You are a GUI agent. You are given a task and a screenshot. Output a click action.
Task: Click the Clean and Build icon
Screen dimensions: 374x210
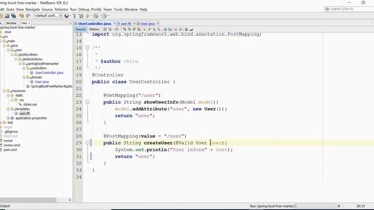click(x=81, y=16)
